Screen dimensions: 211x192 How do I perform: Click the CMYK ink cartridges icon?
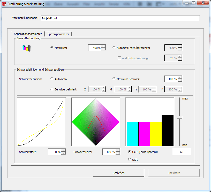pyautogui.click(x=26, y=48)
